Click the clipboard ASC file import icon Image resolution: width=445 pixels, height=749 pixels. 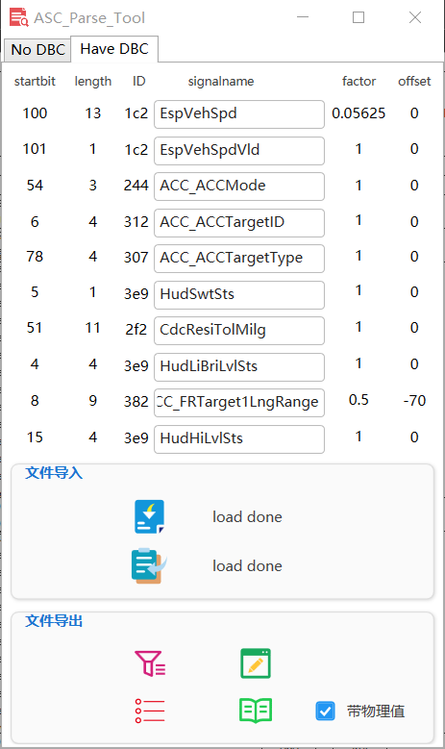149,565
